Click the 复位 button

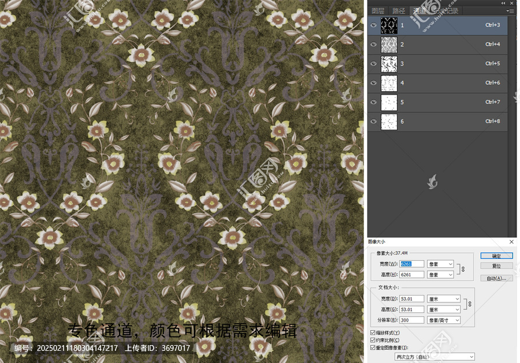(496, 266)
